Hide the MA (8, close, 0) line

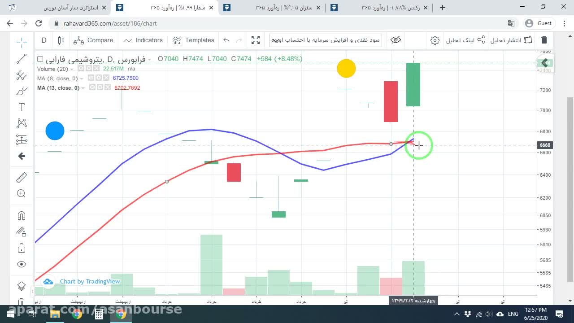tap(91, 78)
